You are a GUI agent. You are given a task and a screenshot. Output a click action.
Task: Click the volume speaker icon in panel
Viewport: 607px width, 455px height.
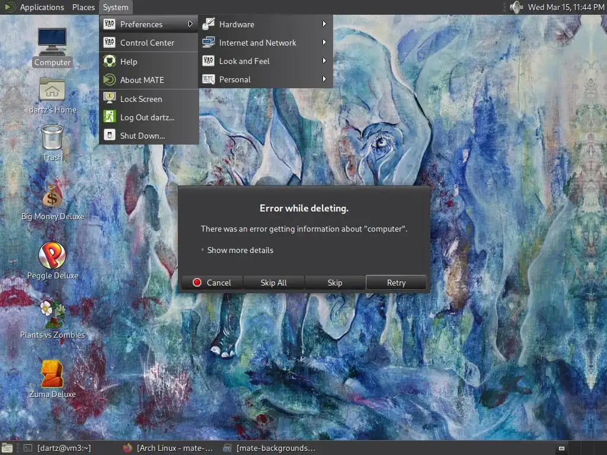[516, 7]
